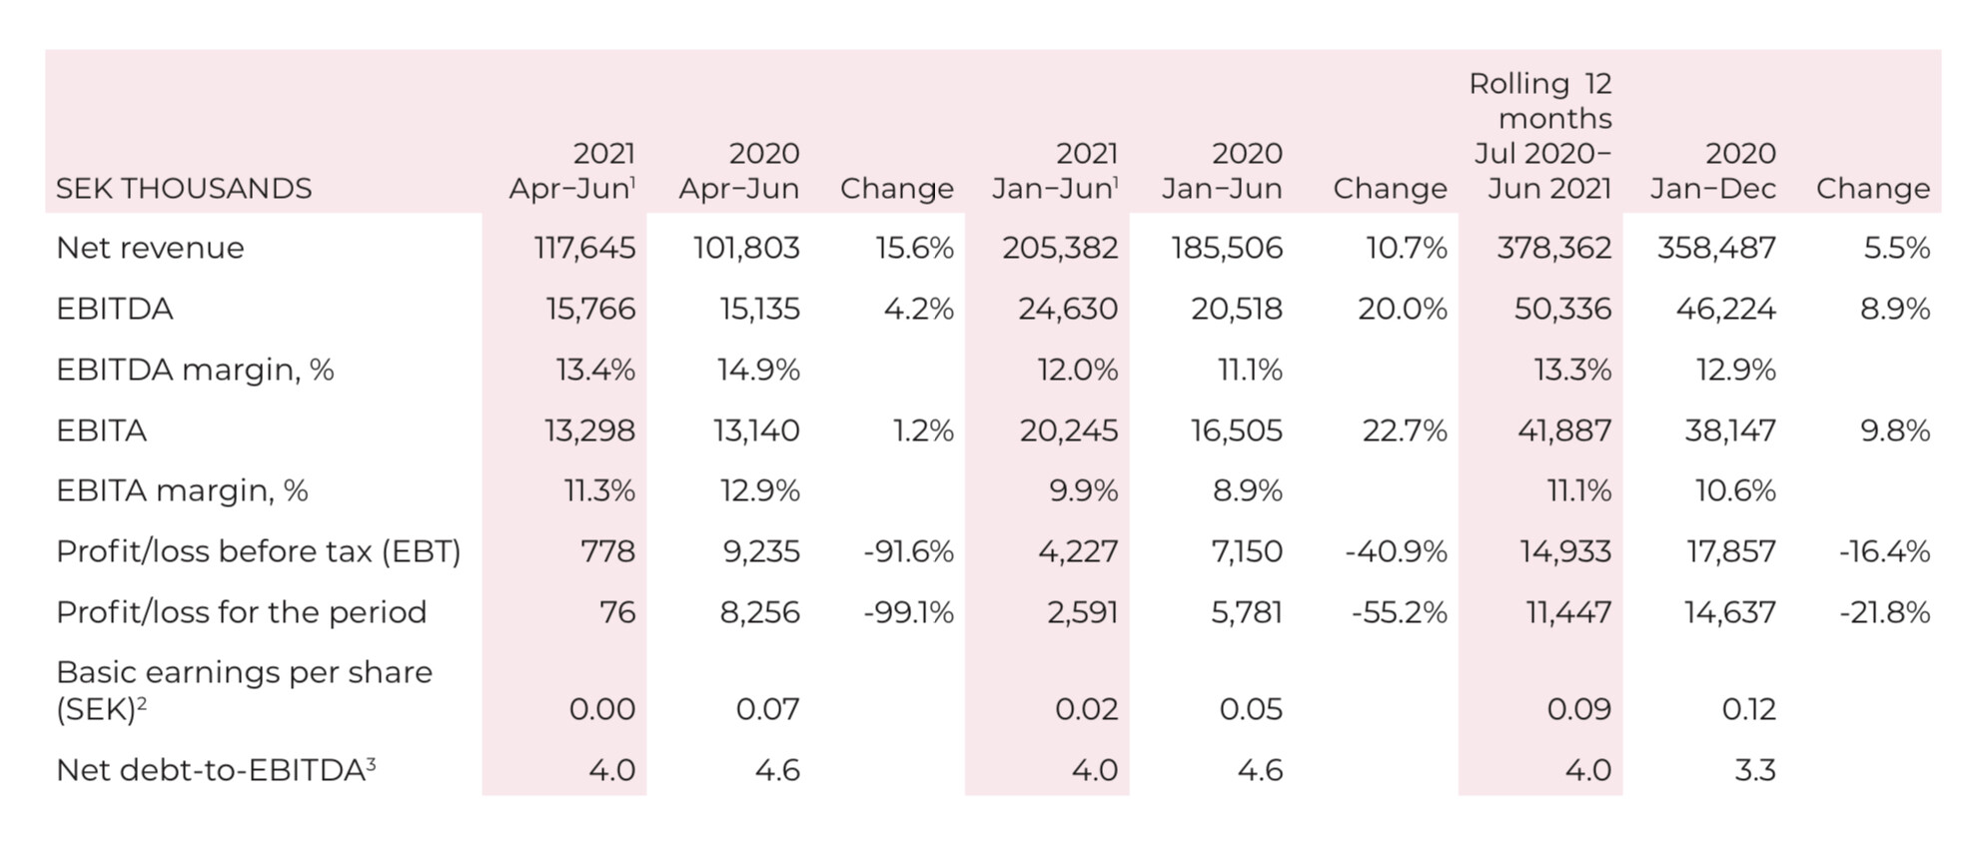This screenshot has height=860, width=1987.
Task: Click the 15.6% net revenue change cell
Action: [x=914, y=248]
